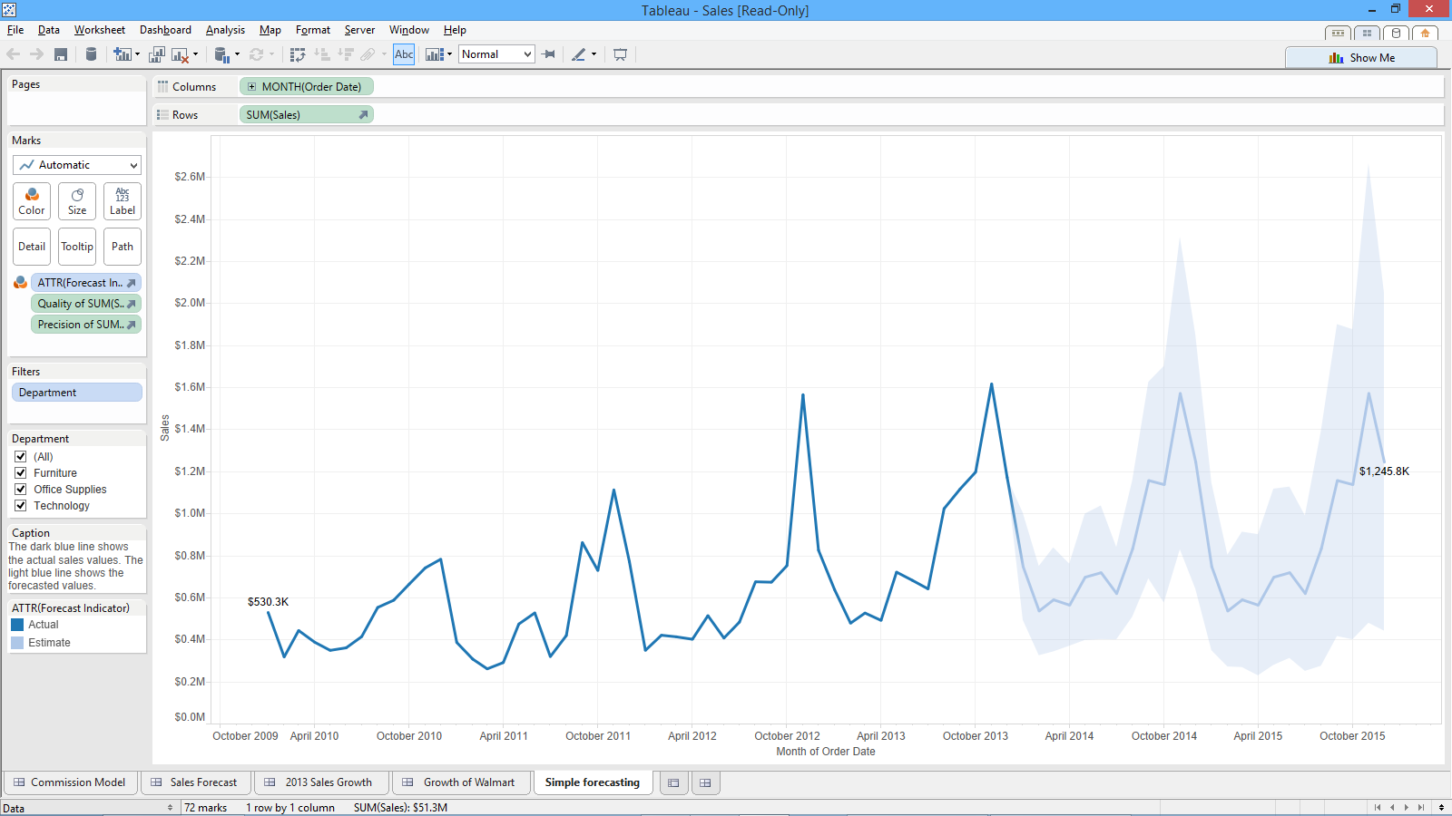Click the Color card in Marks
The image size is (1452, 816).
click(32, 201)
